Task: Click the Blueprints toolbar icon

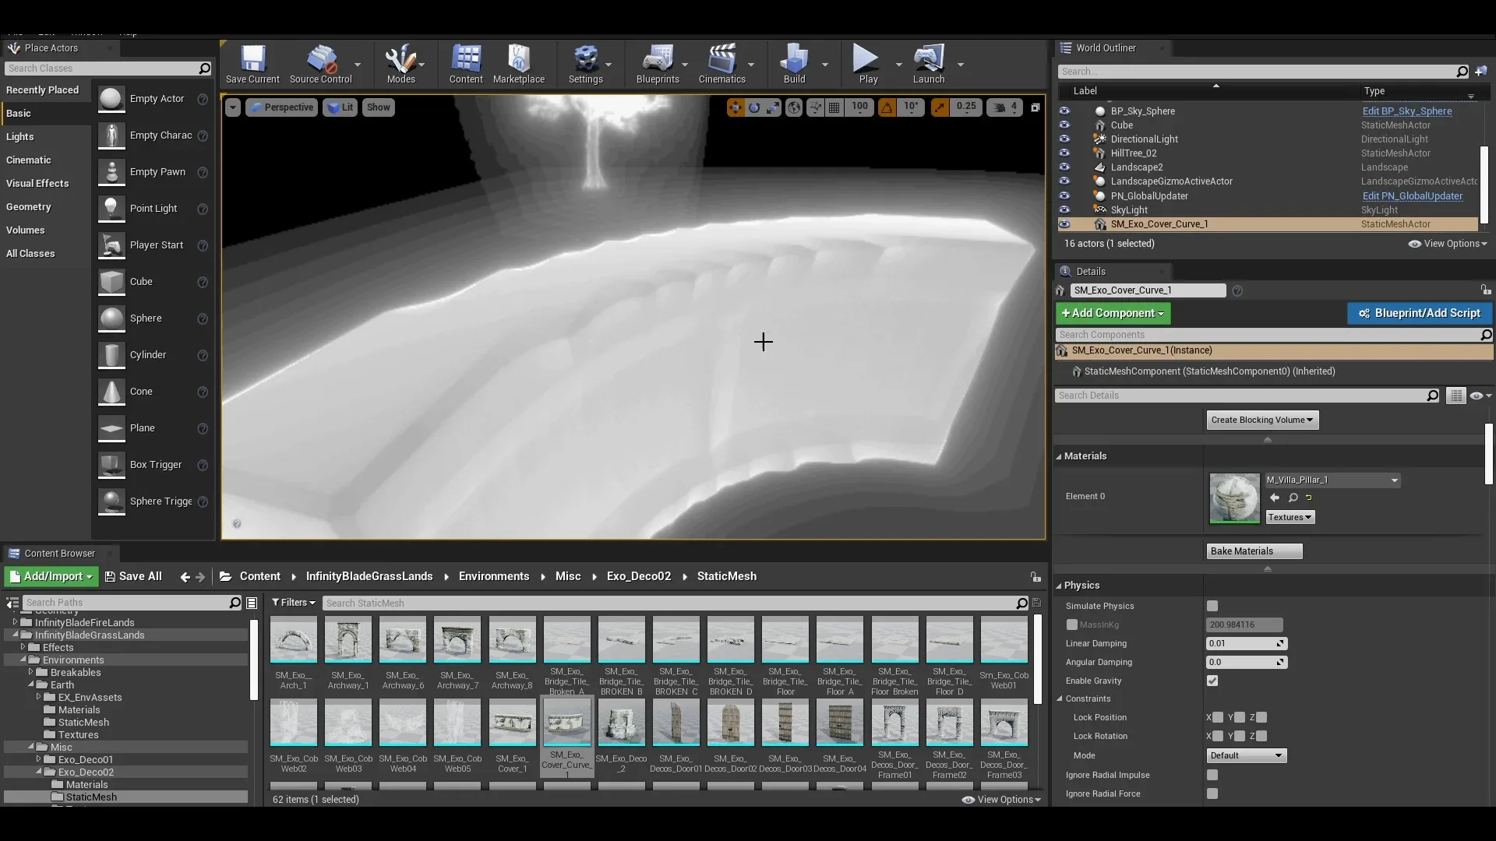Action: (658, 64)
